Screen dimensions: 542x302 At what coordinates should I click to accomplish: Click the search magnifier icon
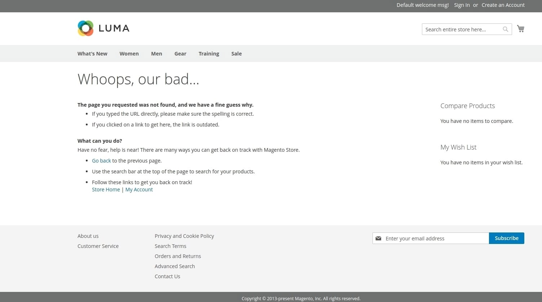coord(505,29)
